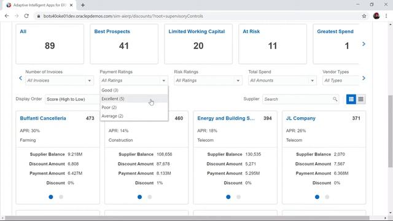The width and height of the screenshot is (393, 221).
Task: Open Buffanti Cancelleria supplier link
Action: point(43,118)
